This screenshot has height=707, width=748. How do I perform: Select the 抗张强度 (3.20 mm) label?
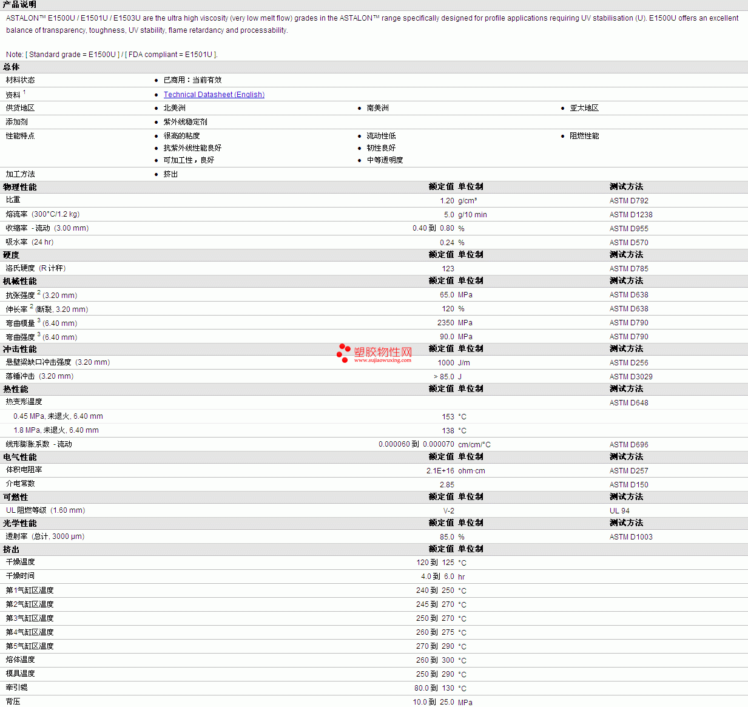coord(42,295)
